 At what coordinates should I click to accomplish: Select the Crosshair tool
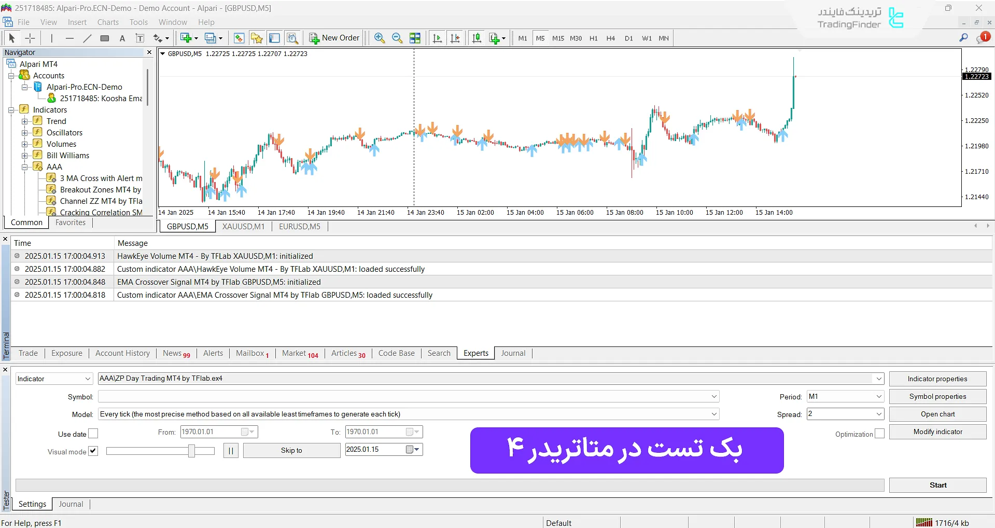coord(30,38)
